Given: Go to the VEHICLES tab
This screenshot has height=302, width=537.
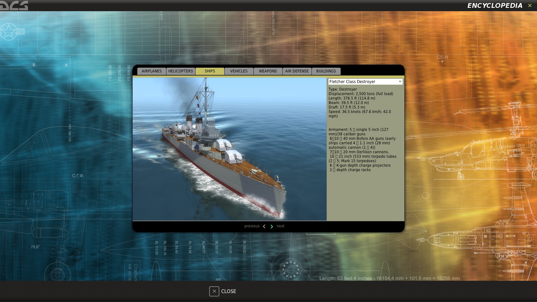Looking at the screenshot, I should tap(239, 71).
